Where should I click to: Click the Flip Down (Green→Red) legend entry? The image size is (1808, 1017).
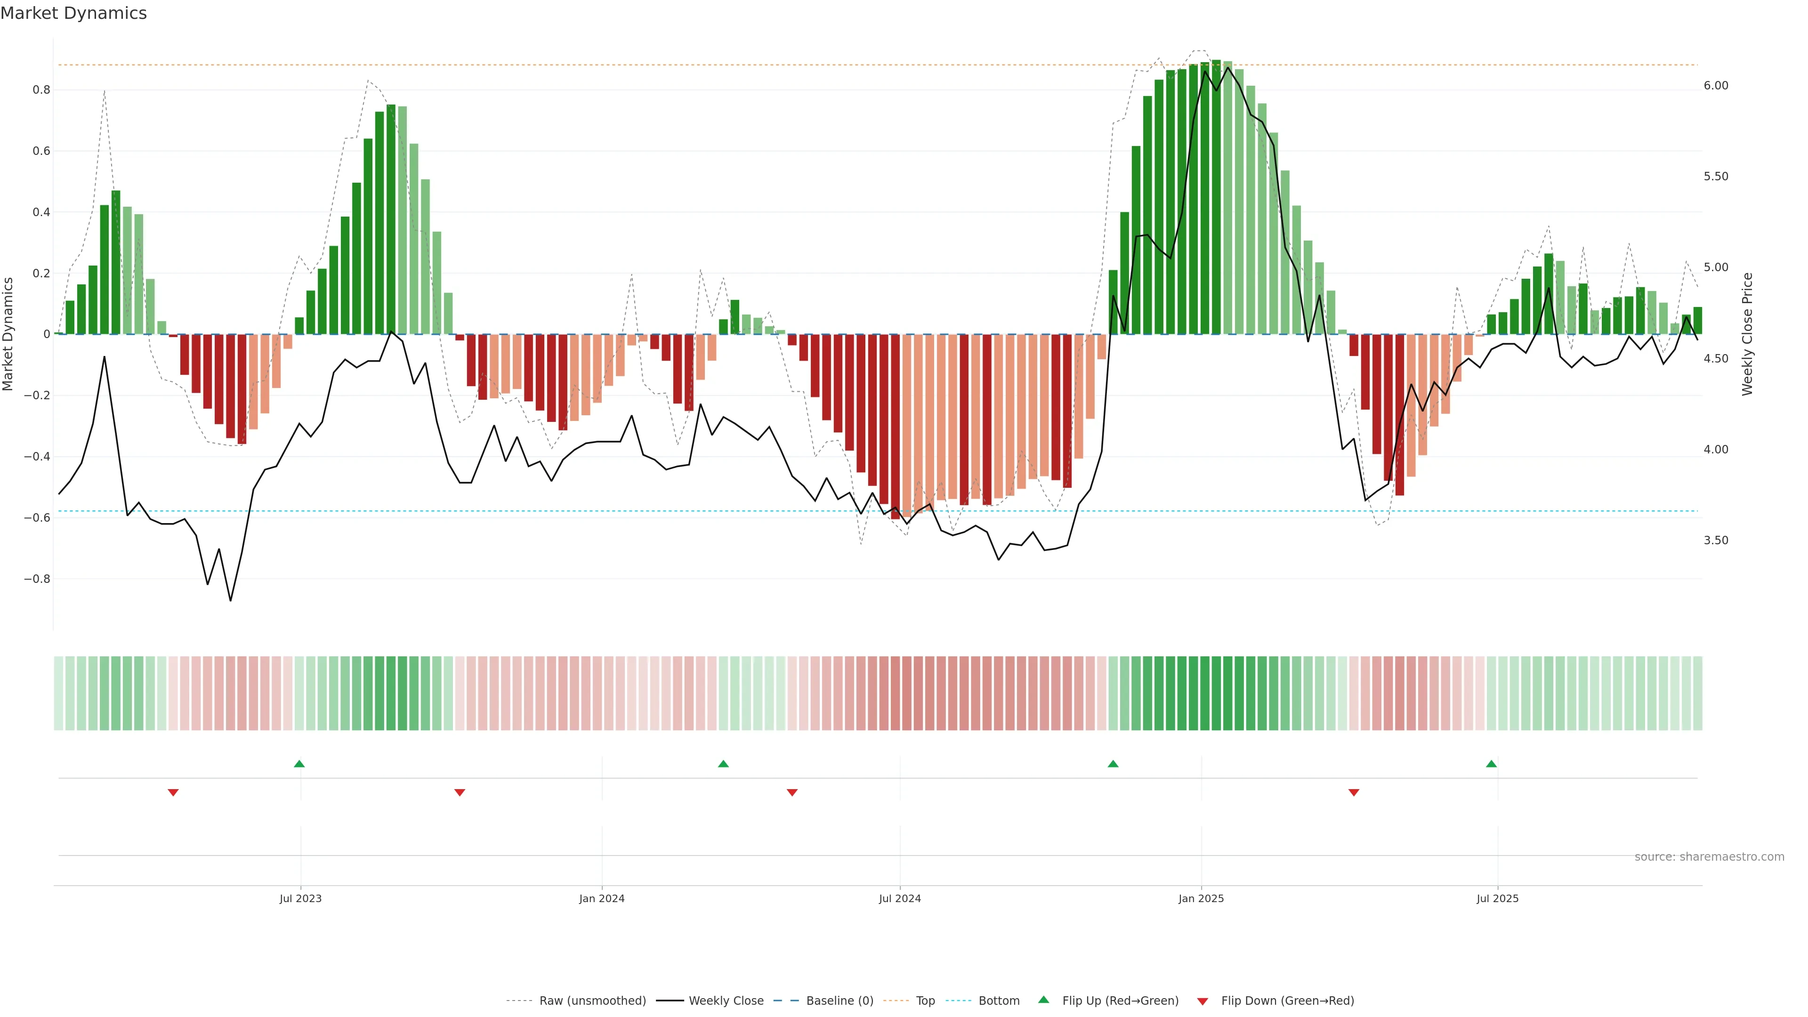[1287, 1001]
